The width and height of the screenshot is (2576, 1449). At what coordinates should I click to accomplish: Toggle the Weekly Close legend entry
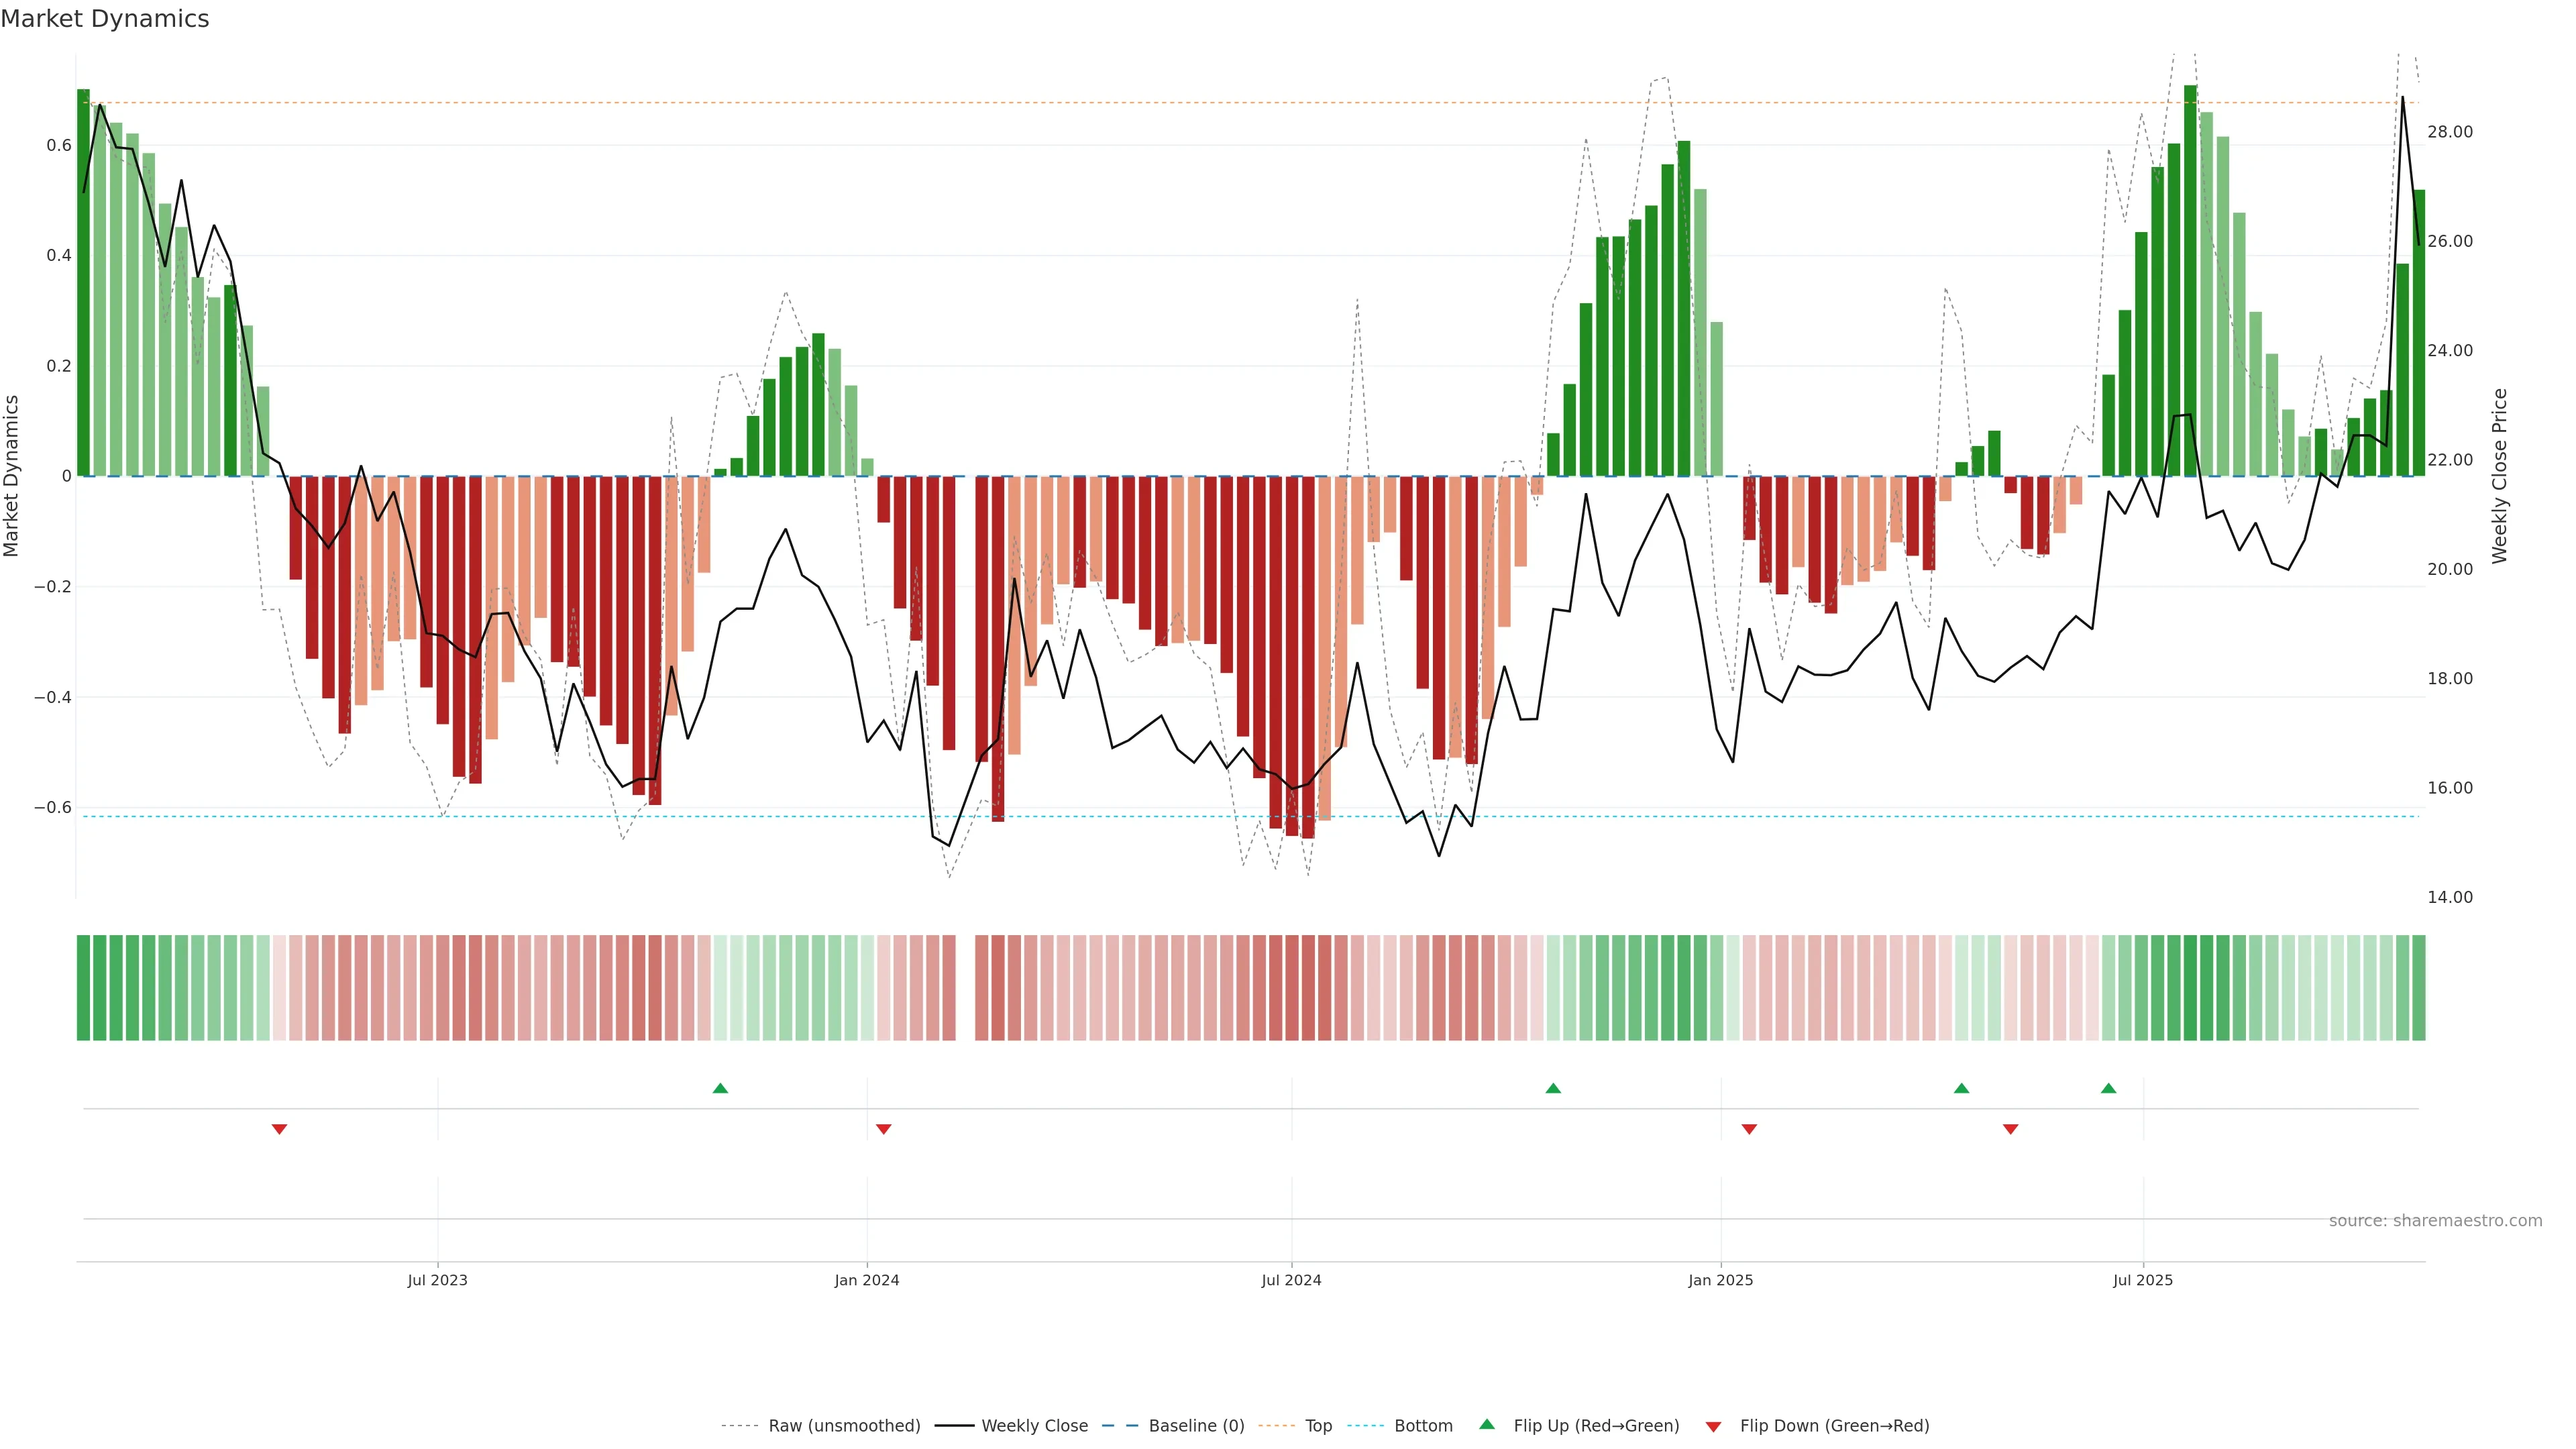(x=1034, y=1426)
